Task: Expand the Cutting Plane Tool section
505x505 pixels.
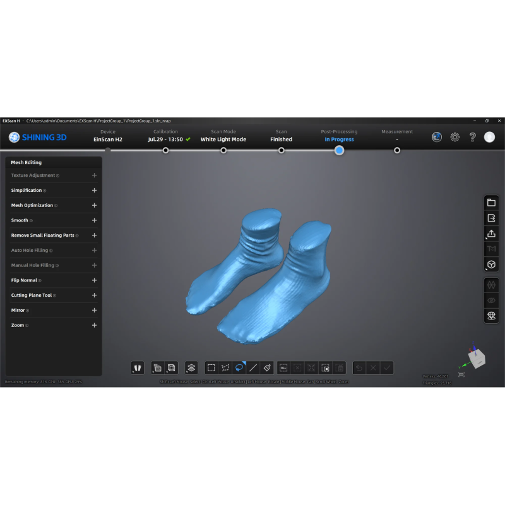Action: 94,295
